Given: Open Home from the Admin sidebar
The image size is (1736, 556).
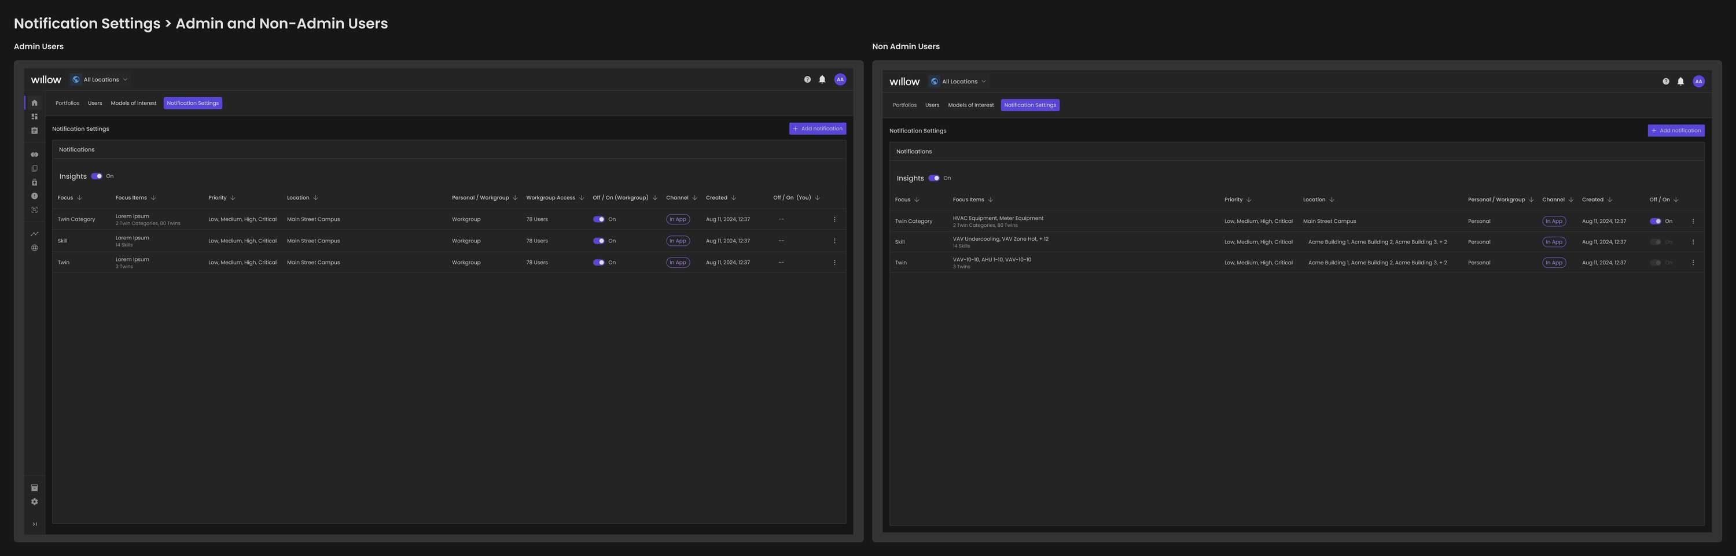Looking at the screenshot, I should (34, 103).
